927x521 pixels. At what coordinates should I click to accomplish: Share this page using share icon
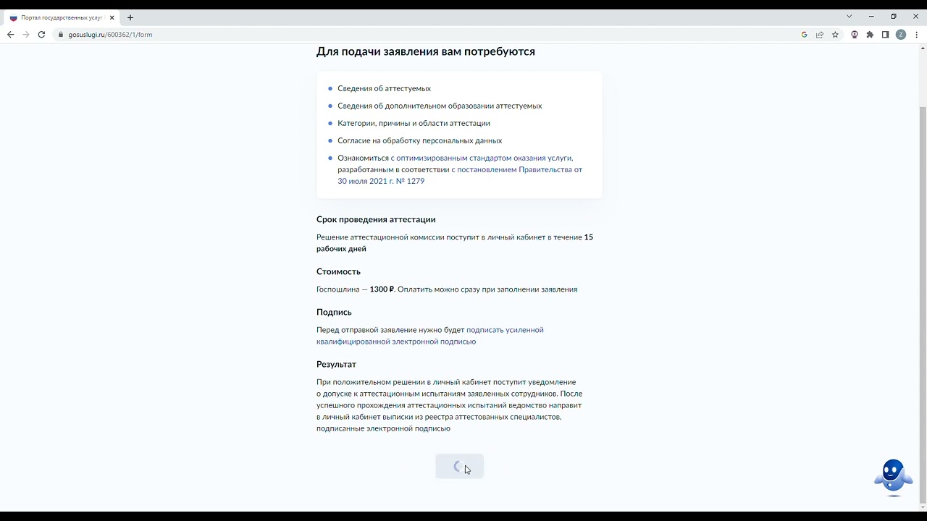click(x=820, y=35)
